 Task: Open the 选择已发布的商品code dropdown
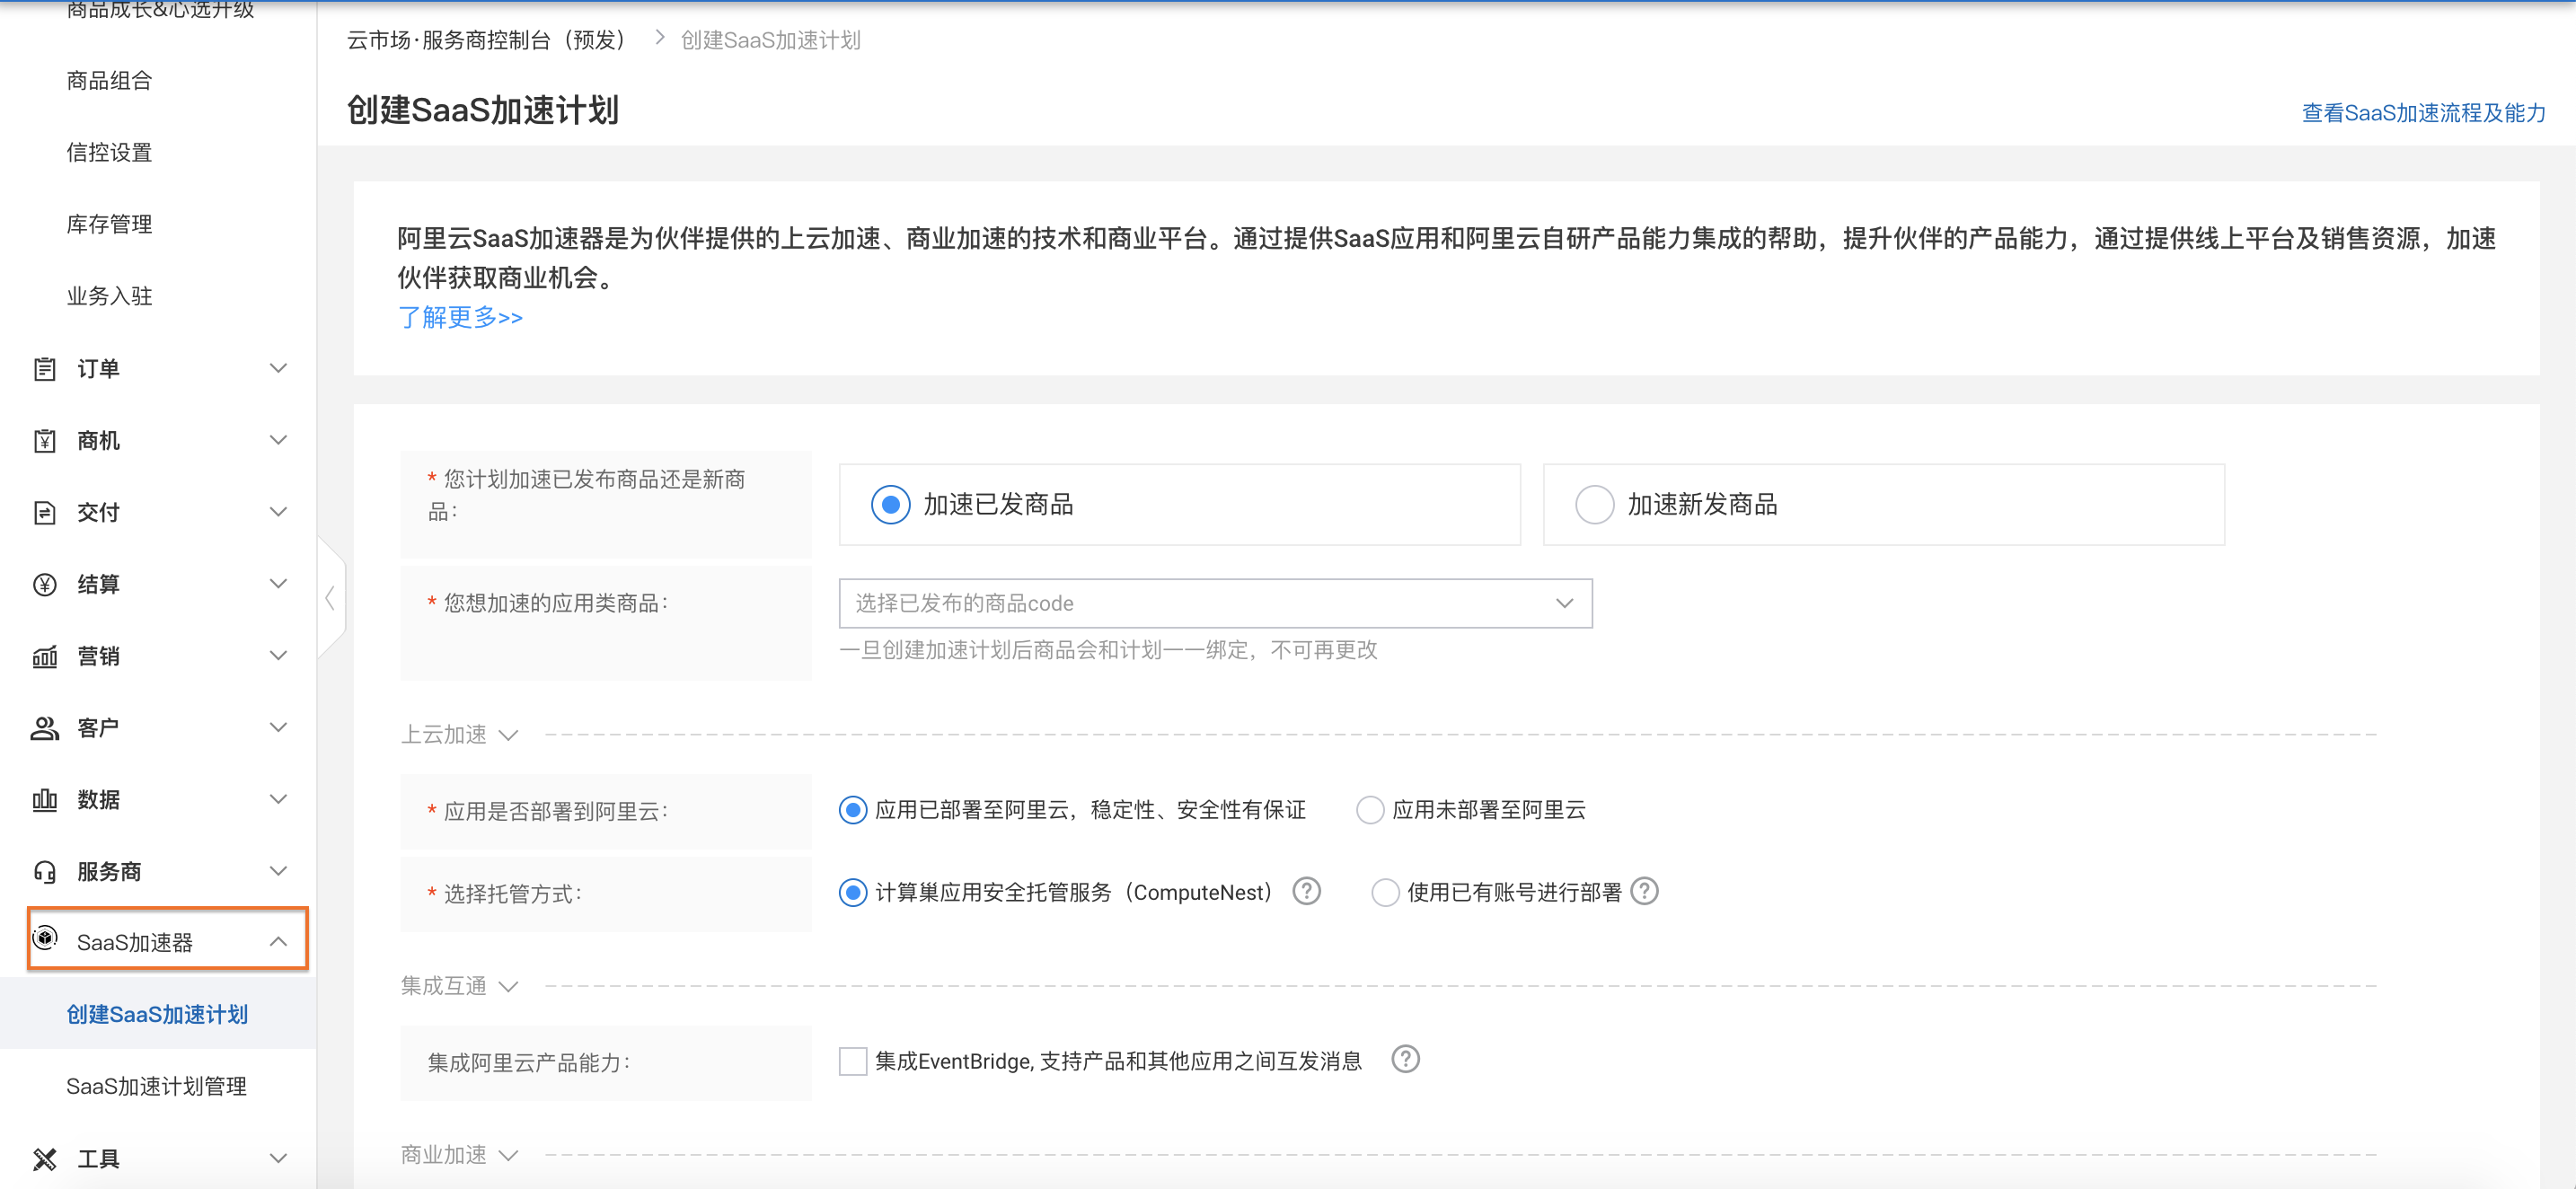pyautogui.click(x=1215, y=603)
